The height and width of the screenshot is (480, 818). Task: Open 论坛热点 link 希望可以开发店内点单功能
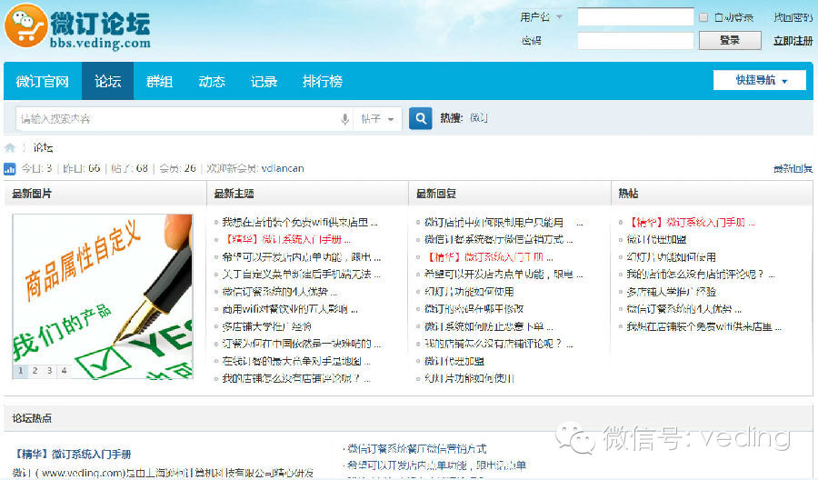(436, 465)
